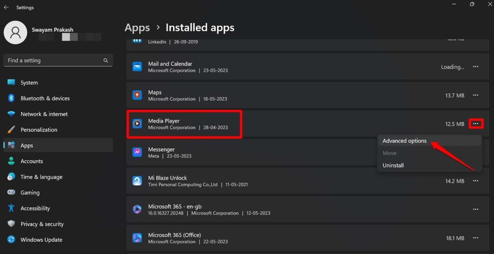The height and width of the screenshot is (254, 494).
Task: Open the Media Player app icon
Action: tap(137, 124)
